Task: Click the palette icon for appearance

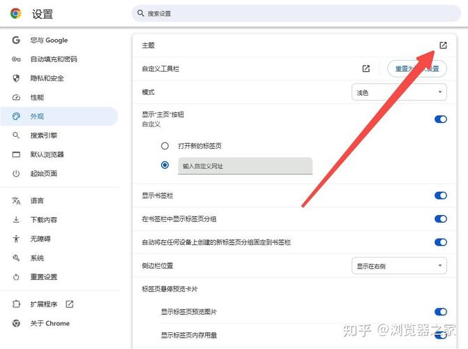Action: [16, 117]
